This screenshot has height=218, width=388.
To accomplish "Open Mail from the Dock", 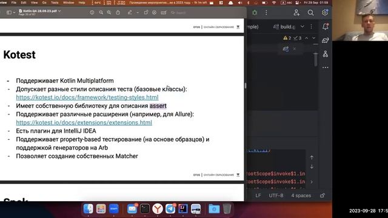I will click(132, 209).
